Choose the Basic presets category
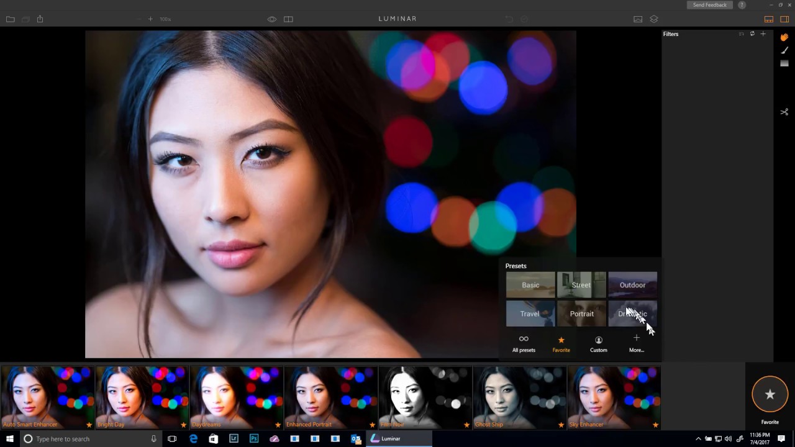Screen dimensions: 795x447 530,285
